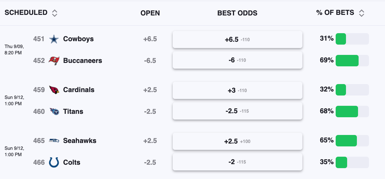Click the Open column header
Screen dimensions: 385x179
pyautogui.click(x=150, y=13)
